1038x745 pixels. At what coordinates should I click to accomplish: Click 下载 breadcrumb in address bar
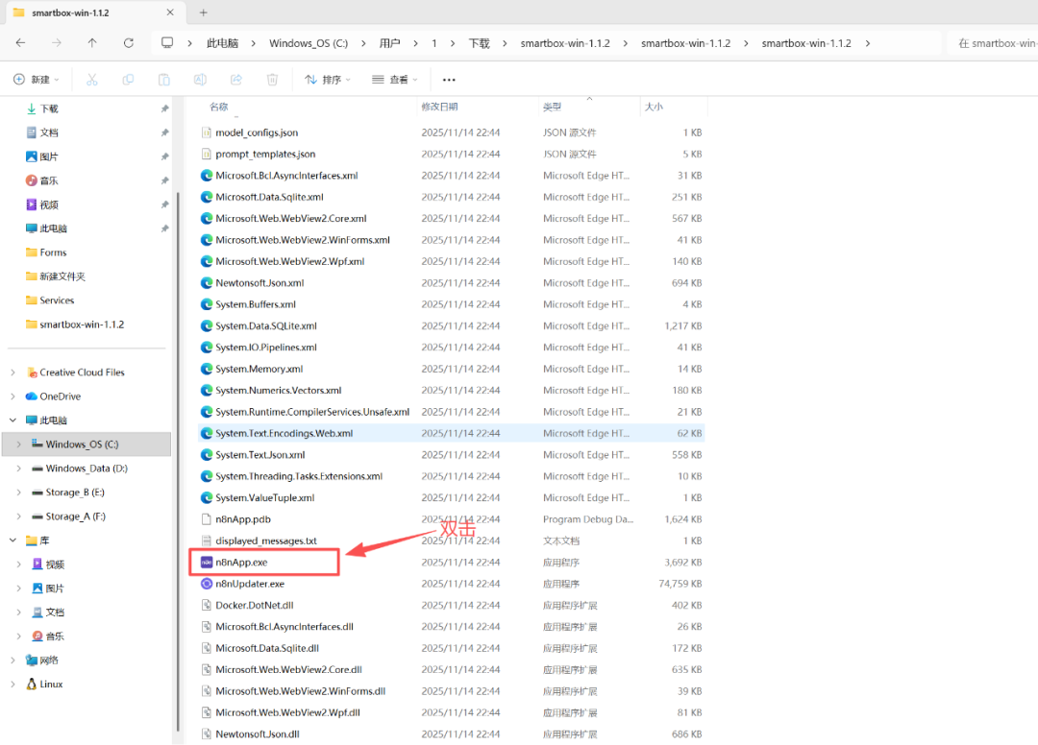480,43
